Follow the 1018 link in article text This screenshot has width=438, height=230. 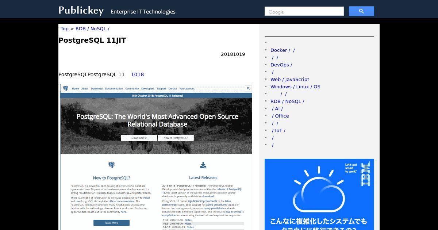coord(137,74)
